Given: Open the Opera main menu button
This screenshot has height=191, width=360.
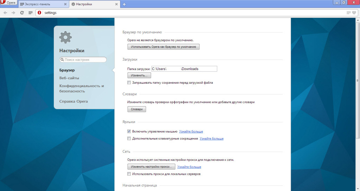Looking at the screenshot, I should coord(8,2).
